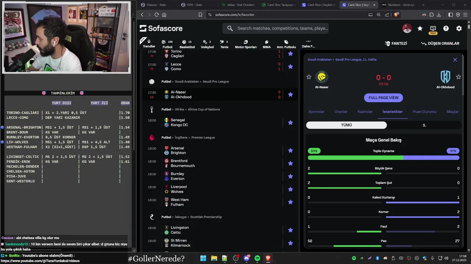Viewport: 471px width, 264px height.
Task: Select TÜMÜ period filter
Action: 346,125
